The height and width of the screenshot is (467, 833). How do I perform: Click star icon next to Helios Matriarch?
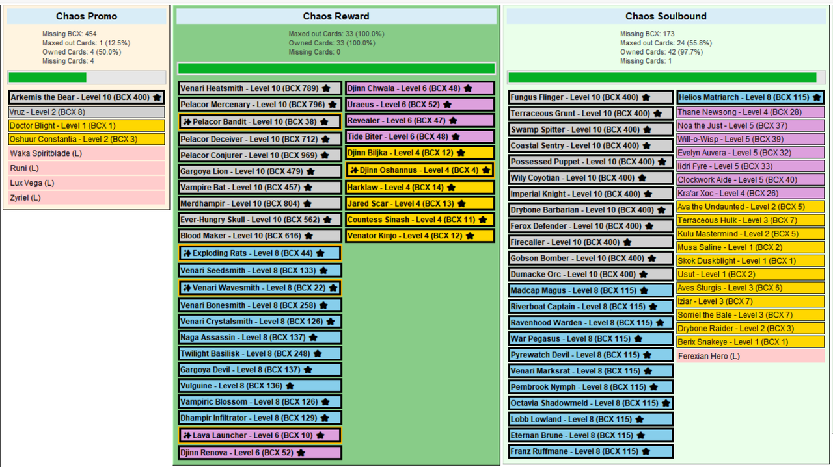[816, 97]
